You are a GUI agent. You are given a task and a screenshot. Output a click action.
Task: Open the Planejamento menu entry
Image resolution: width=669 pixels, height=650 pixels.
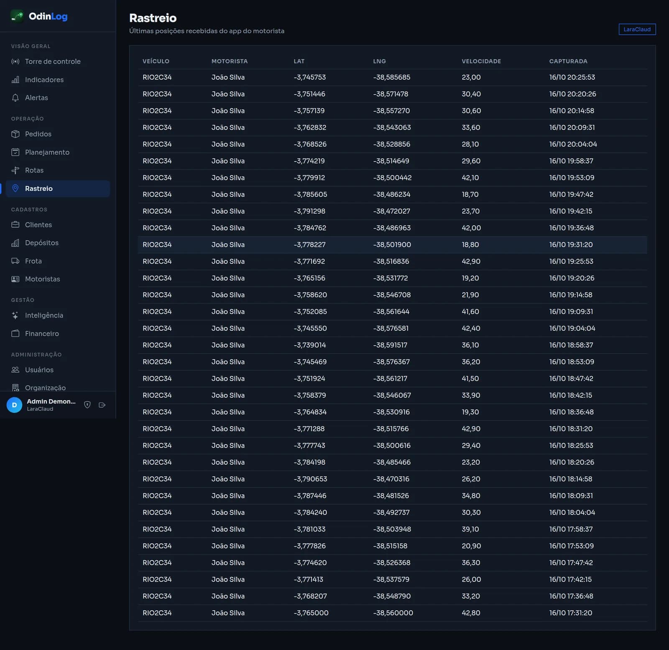coord(58,152)
